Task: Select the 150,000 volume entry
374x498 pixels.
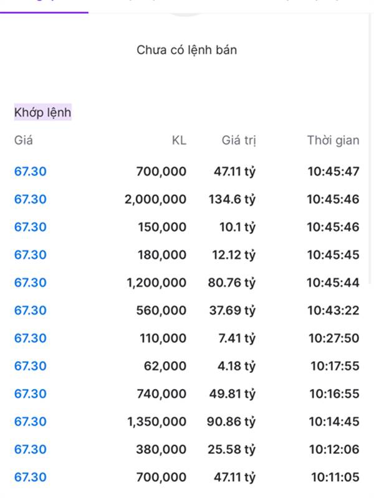Action: pyautogui.click(x=162, y=227)
